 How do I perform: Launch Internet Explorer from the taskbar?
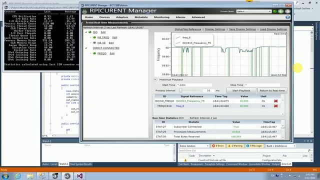click(18, 176)
